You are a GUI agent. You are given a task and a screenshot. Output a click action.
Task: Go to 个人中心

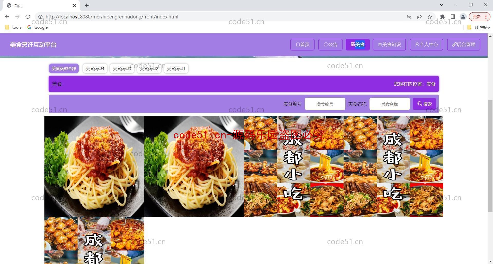point(426,45)
